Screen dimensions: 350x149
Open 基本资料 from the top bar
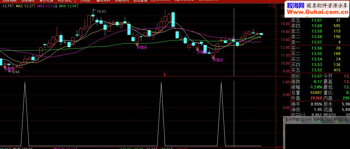click(103, 1)
